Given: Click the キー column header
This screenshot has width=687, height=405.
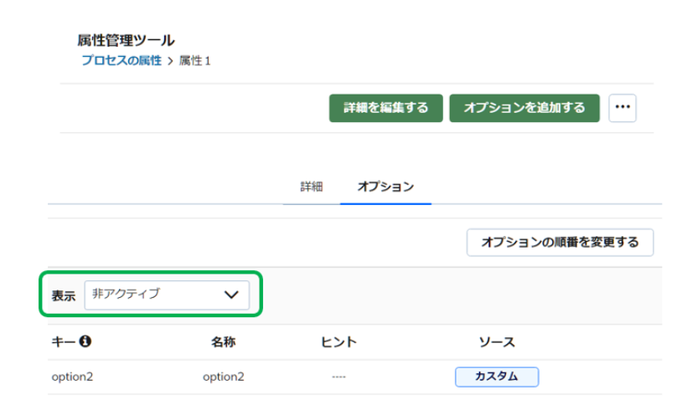Looking at the screenshot, I should [x=64, y=342].
